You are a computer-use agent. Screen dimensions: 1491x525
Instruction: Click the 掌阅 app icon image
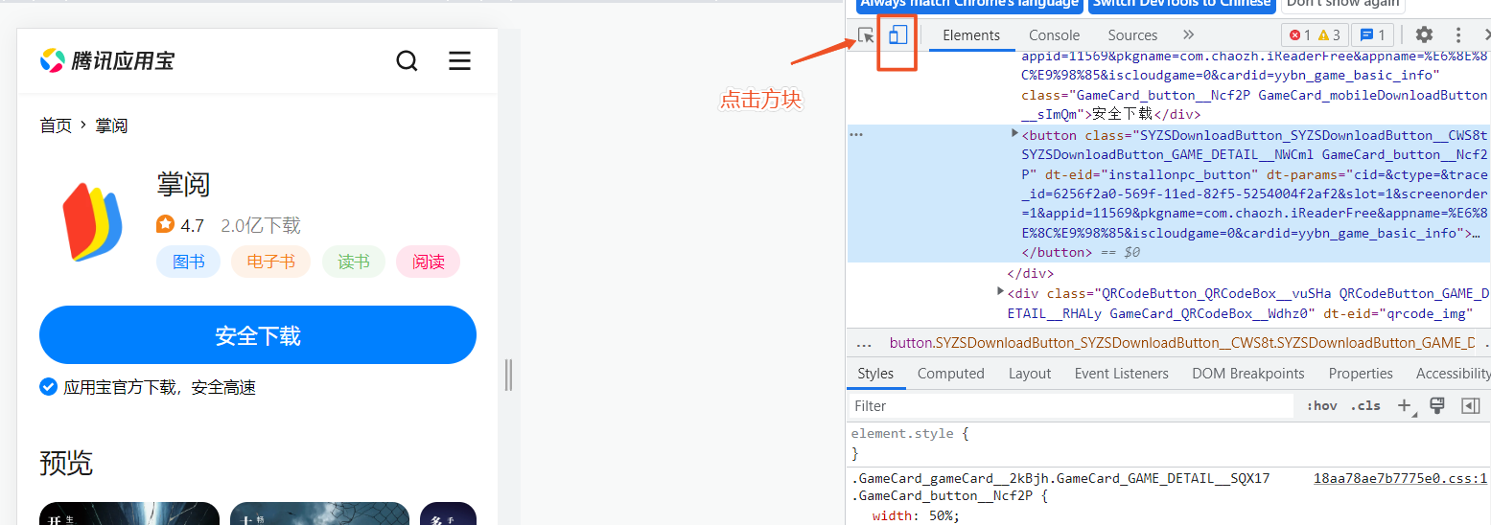93,222
